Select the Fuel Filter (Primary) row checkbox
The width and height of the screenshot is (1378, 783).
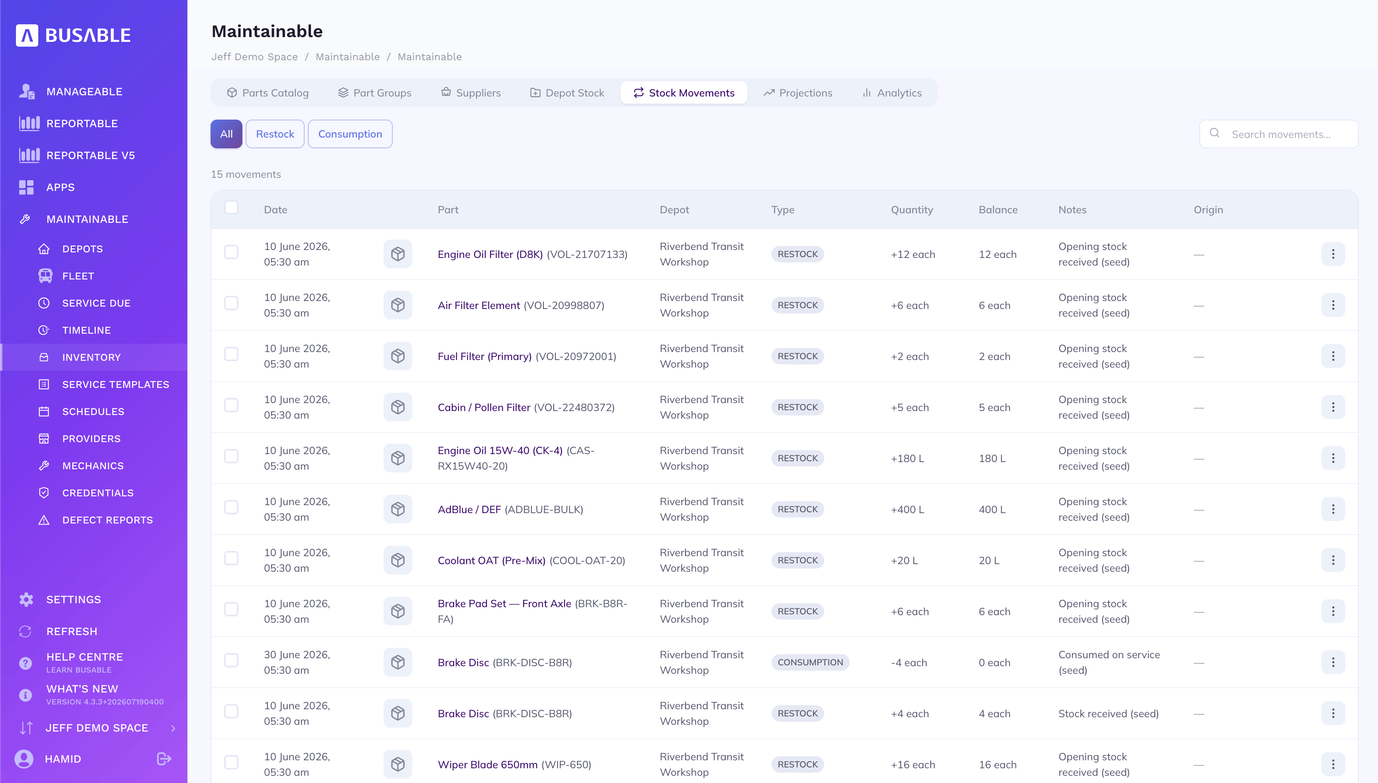[x=231, y=354]
